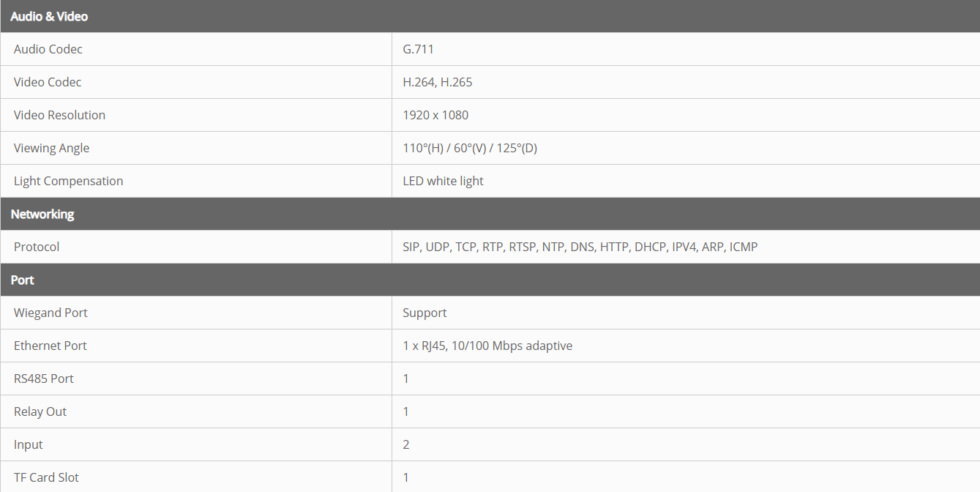Image resolution: width=980 pixels, height=492 pixels.
Task: Click the 1 x RJ45 Ethernet value
Action: (487, 346)
